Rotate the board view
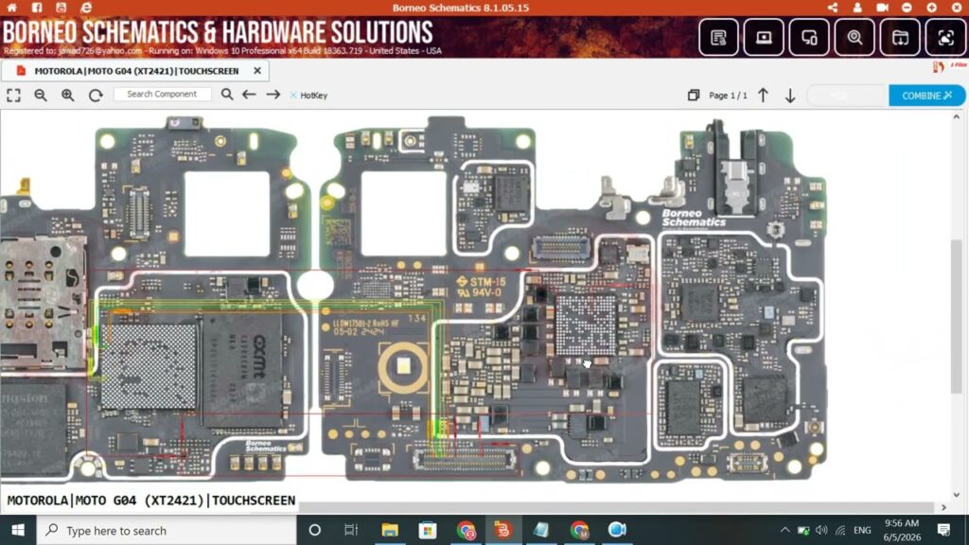This screenshot has height=545, width=969. pyautogui.click(x=96, y=96)
